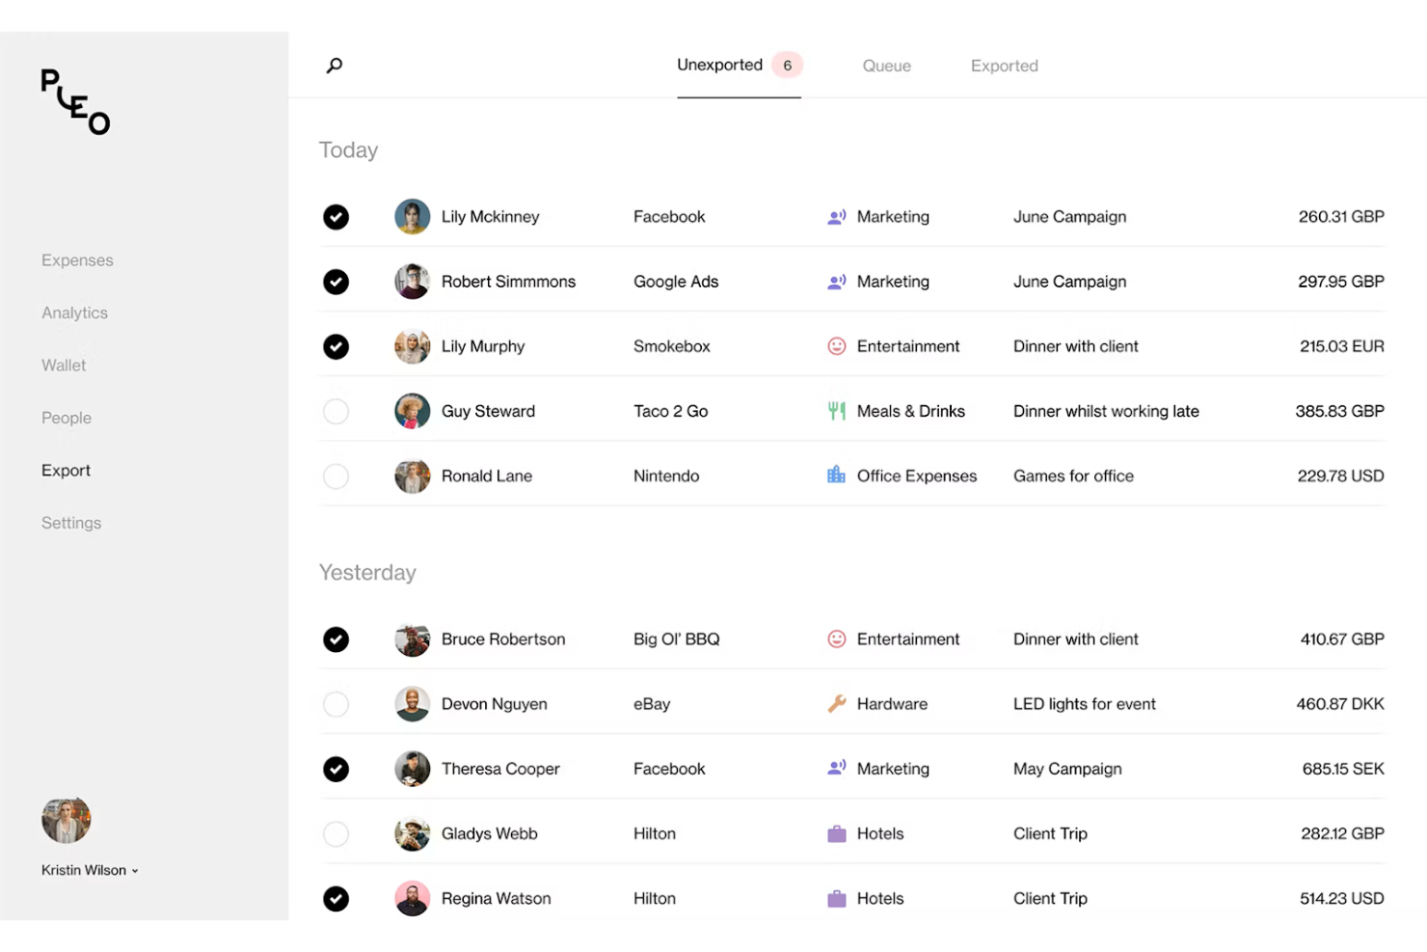Open the search icon
This screenshot has height=952, width=1427.
click(x=334, y=65)
